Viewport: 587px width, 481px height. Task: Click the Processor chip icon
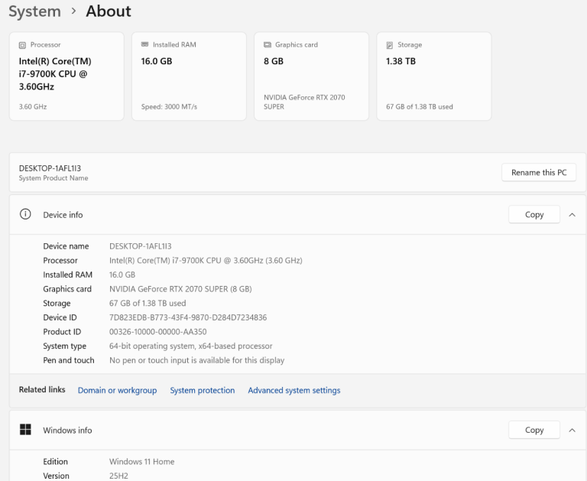[22, 45]
